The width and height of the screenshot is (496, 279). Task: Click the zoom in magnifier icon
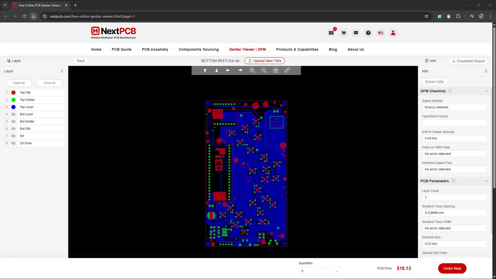[x=252, y=70]
